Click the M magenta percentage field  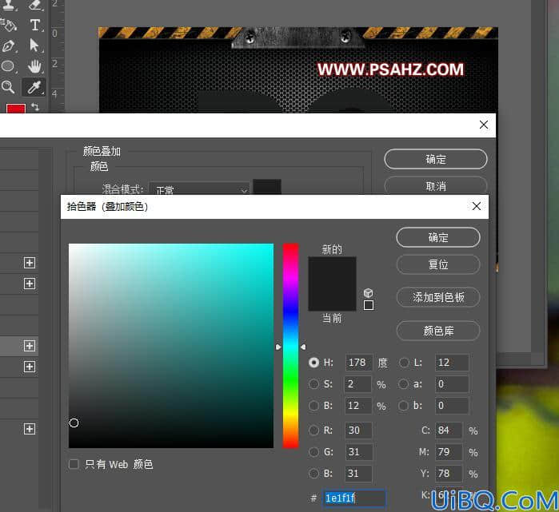click(449, 452)
